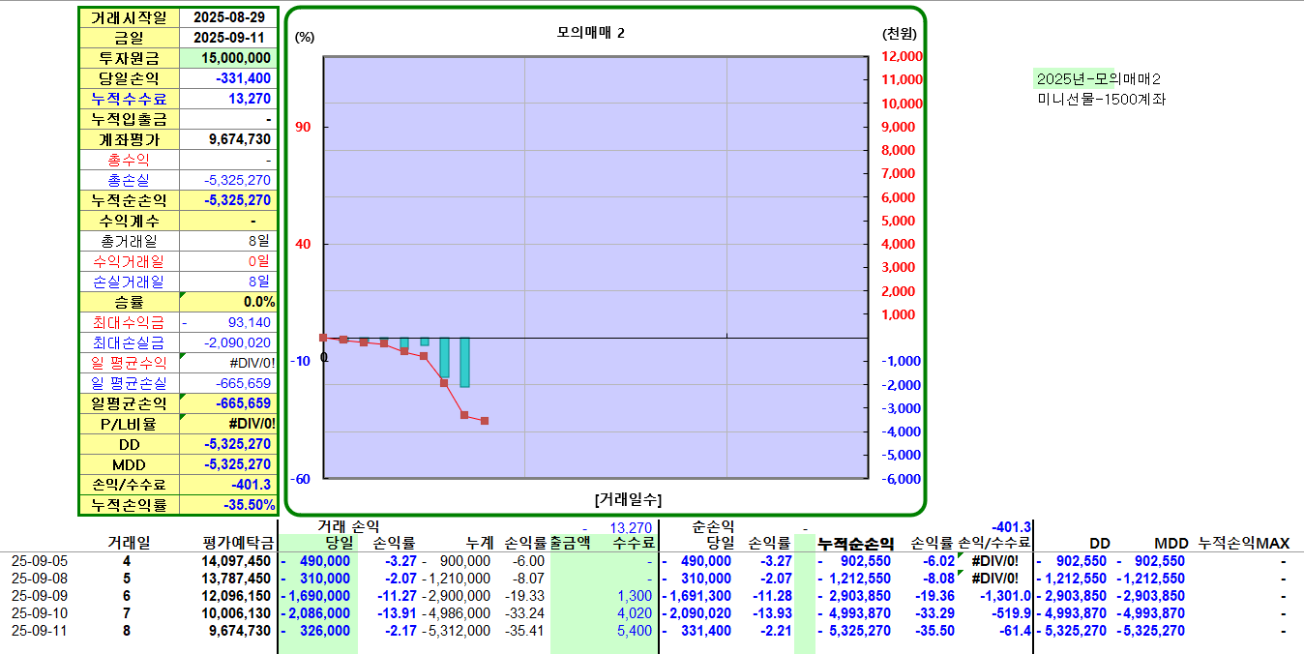Image resolution: width=1304 pixels, height=654 pixels.
Task: Select the 90 left axis label
Action: (x=303, y=127)
